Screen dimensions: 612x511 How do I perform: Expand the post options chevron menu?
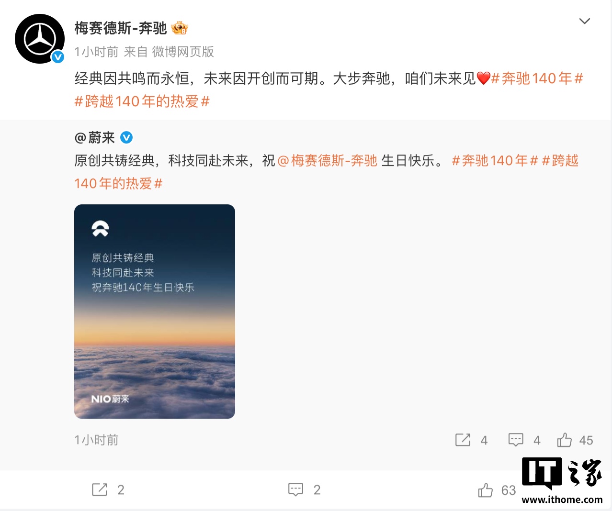584,21
